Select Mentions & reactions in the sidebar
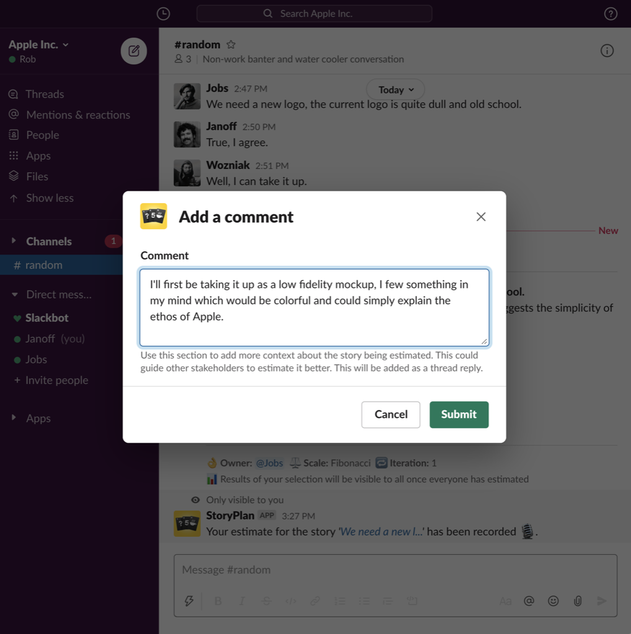 tap(78, 115)
